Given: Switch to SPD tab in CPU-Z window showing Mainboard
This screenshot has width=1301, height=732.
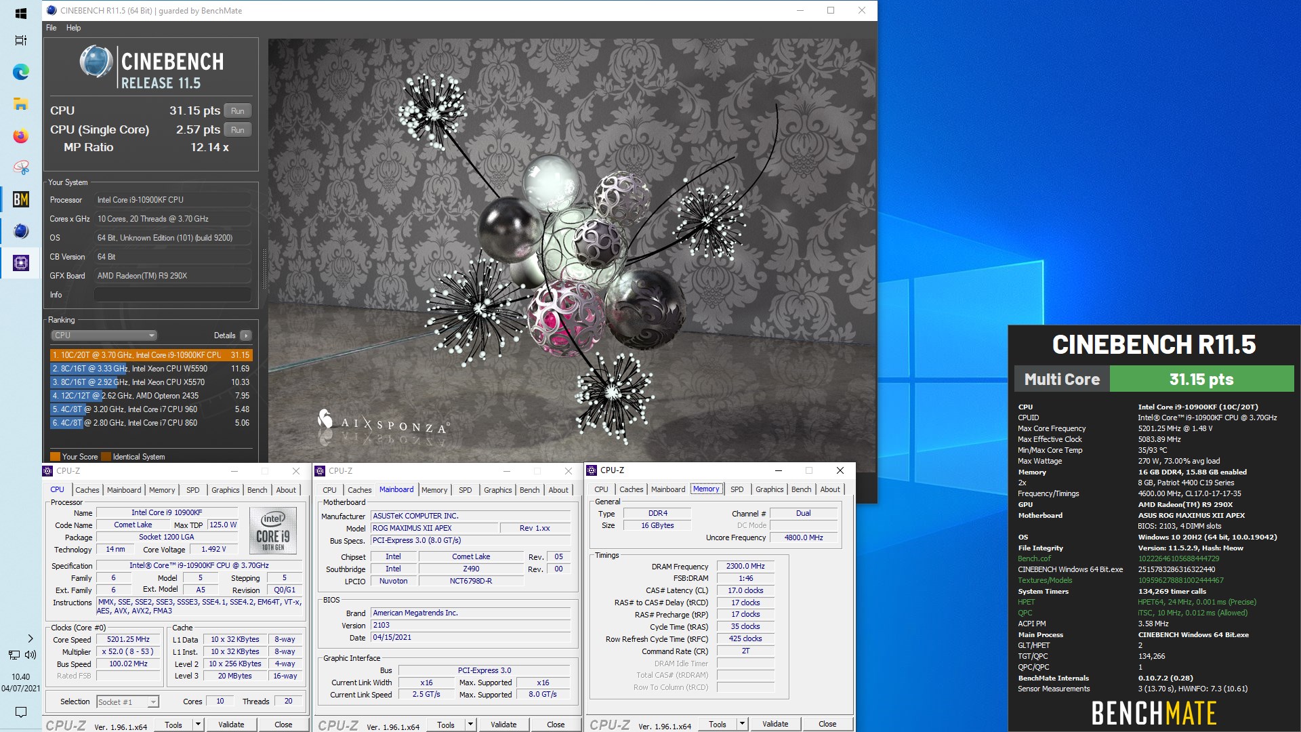Looking at the screenshot, I should (x=465, y=490).
